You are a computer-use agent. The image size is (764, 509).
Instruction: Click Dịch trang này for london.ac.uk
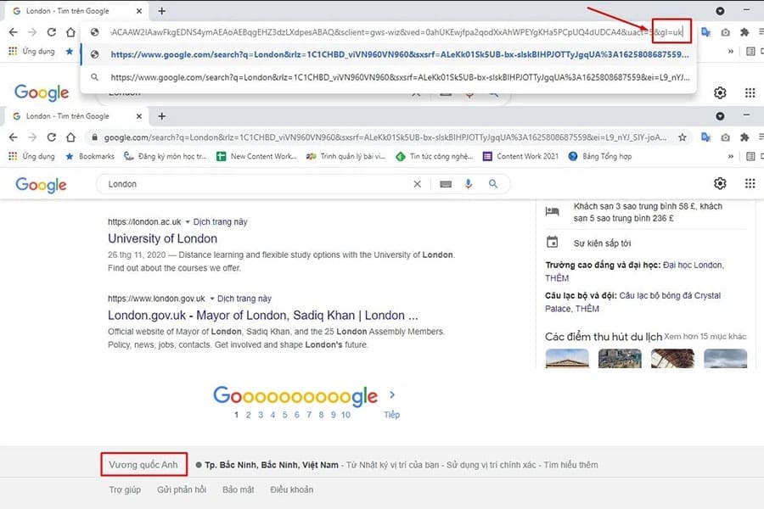coord(220,222)
